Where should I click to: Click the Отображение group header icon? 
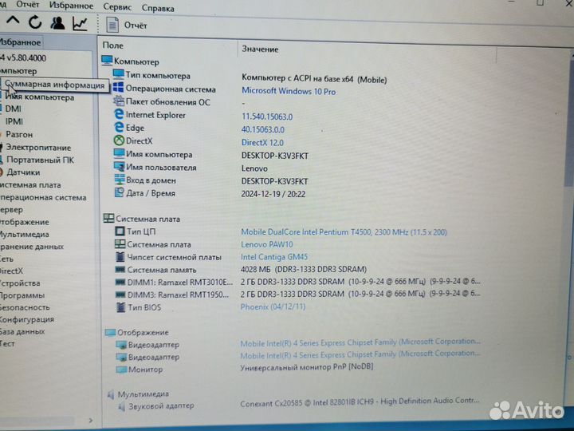[110, 332]
